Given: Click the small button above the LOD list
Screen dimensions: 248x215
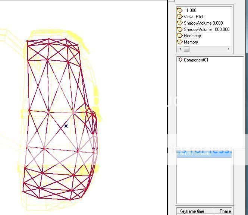Looking at the screenshot, I should tap(171, 1).
